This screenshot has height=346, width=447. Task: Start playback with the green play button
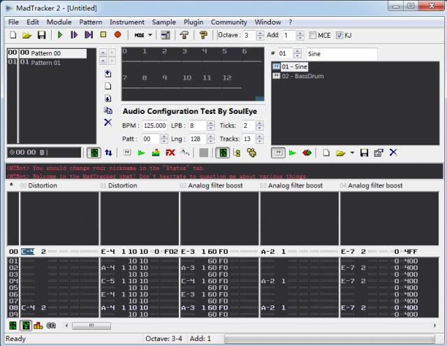click(x=60, y=35)
